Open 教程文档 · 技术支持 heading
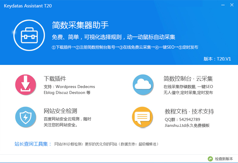 189,112
